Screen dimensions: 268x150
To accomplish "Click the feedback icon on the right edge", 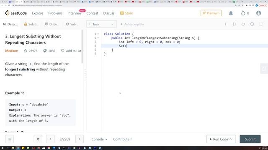I will (x=264, y=69).
